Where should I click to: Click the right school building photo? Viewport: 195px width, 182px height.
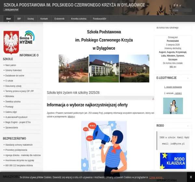point(134,69)
